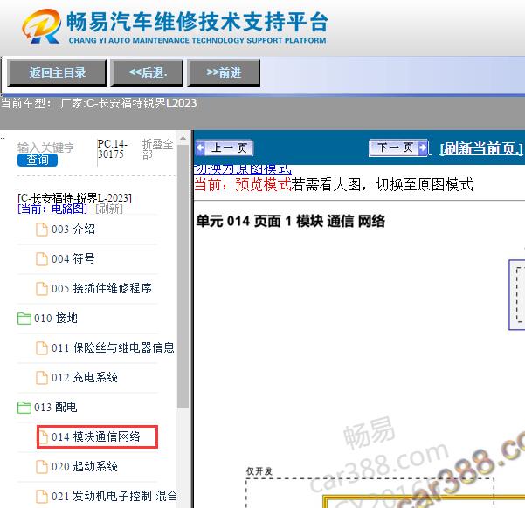Click the sidebar vertical scrollbar thumb
The height and width of the screenshot is (508, 525).
click(x=183, y=277)
